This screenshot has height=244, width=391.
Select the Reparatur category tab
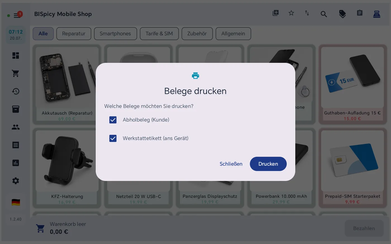74,33
